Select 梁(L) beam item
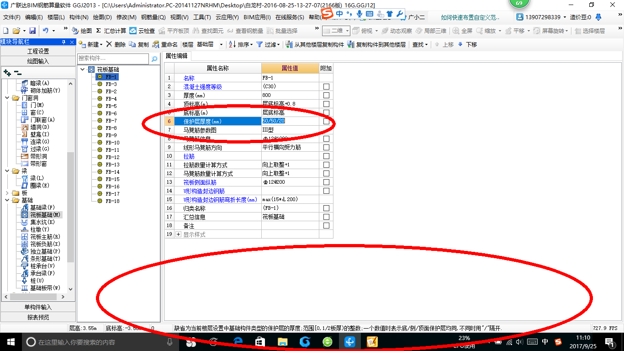 coord(33,178)
